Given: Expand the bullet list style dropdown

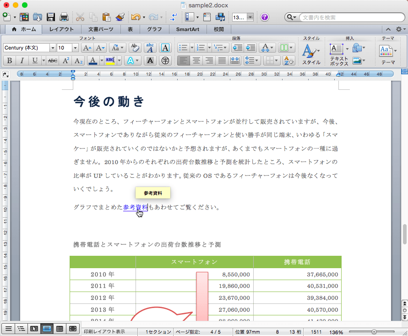Looking at the screenshot, I should coord(192,48).
